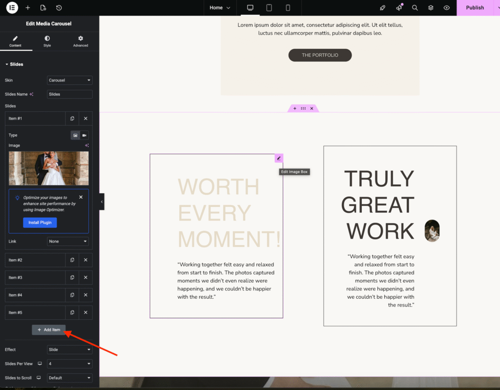This screenshot has height=390, width=500.
Task: Click the Edit Image Box pencil icon
Action: click(x=279, y=158)
